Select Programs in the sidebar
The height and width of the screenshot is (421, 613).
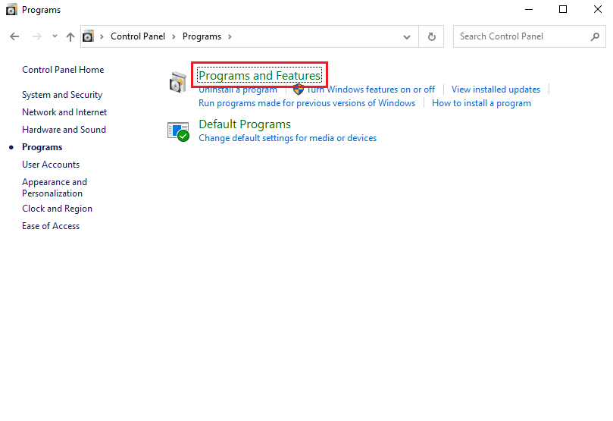[x=42, y=147]
